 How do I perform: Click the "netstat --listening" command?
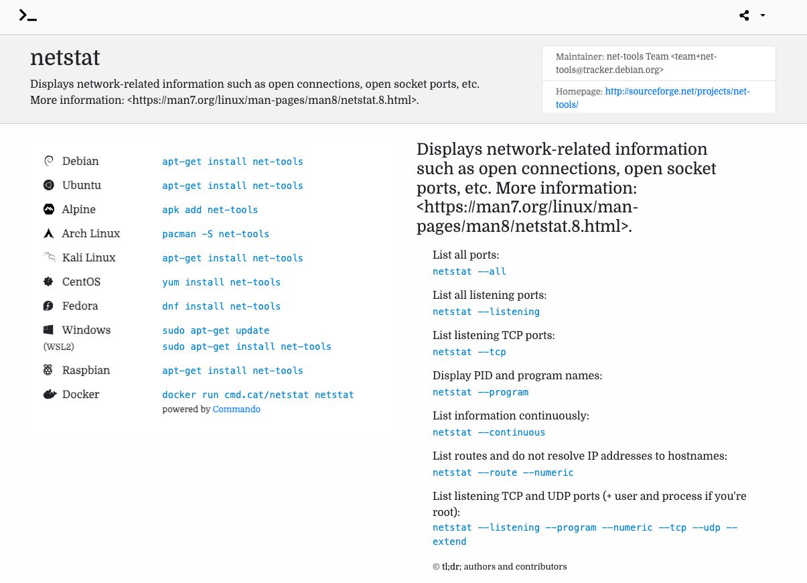(486, 312)
